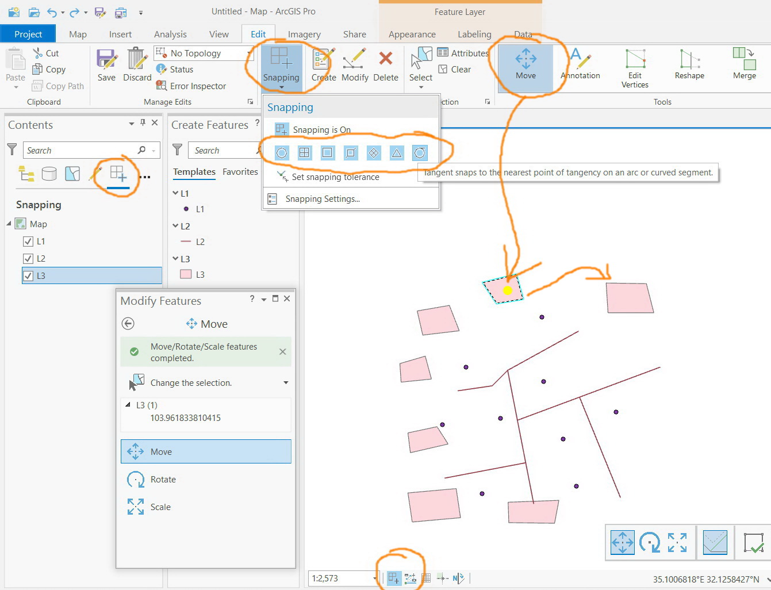Switch to the Appearance tab
771x590 pixels.
click(412, 35)
